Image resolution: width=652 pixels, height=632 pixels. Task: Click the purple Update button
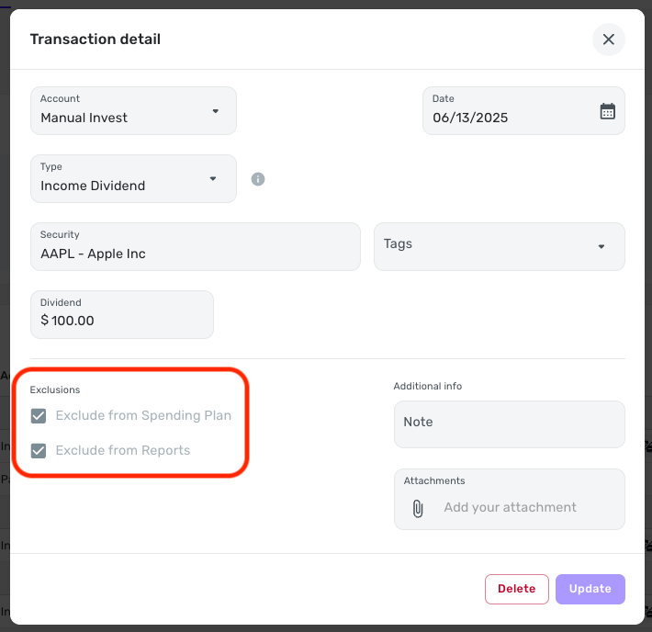[x=590, y=589]
